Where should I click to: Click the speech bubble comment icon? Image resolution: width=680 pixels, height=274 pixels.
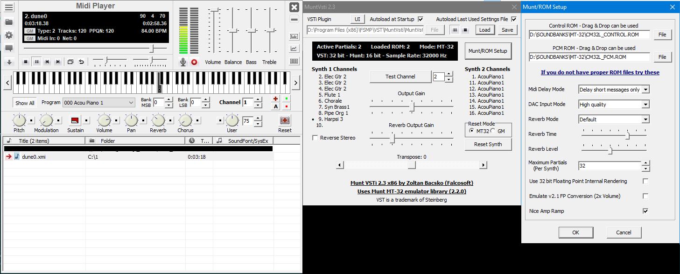9,48
